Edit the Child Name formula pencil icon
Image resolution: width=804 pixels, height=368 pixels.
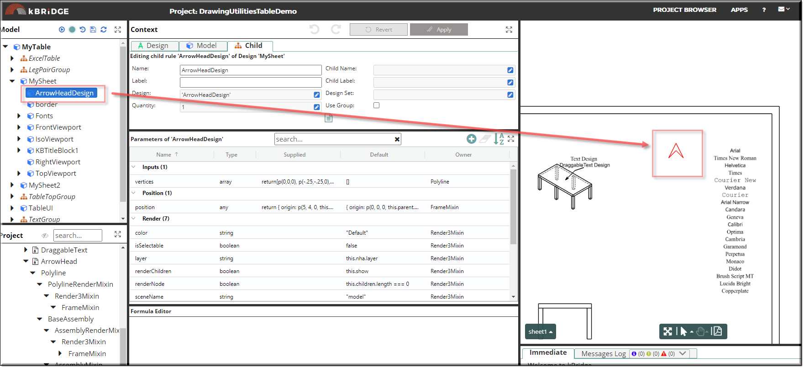pos(510,70)
